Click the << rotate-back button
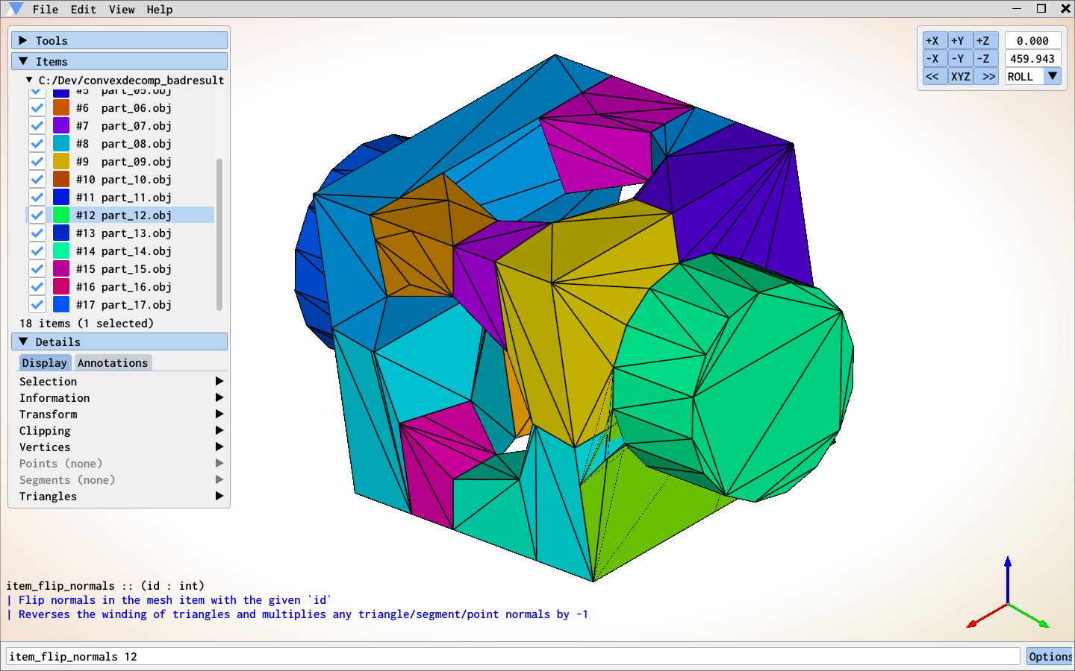 pos(935,77)
